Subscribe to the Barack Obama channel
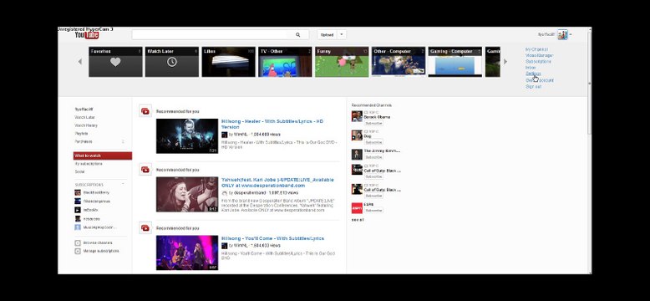This screenshot has height=301, width=650. (x=373, y=123)
